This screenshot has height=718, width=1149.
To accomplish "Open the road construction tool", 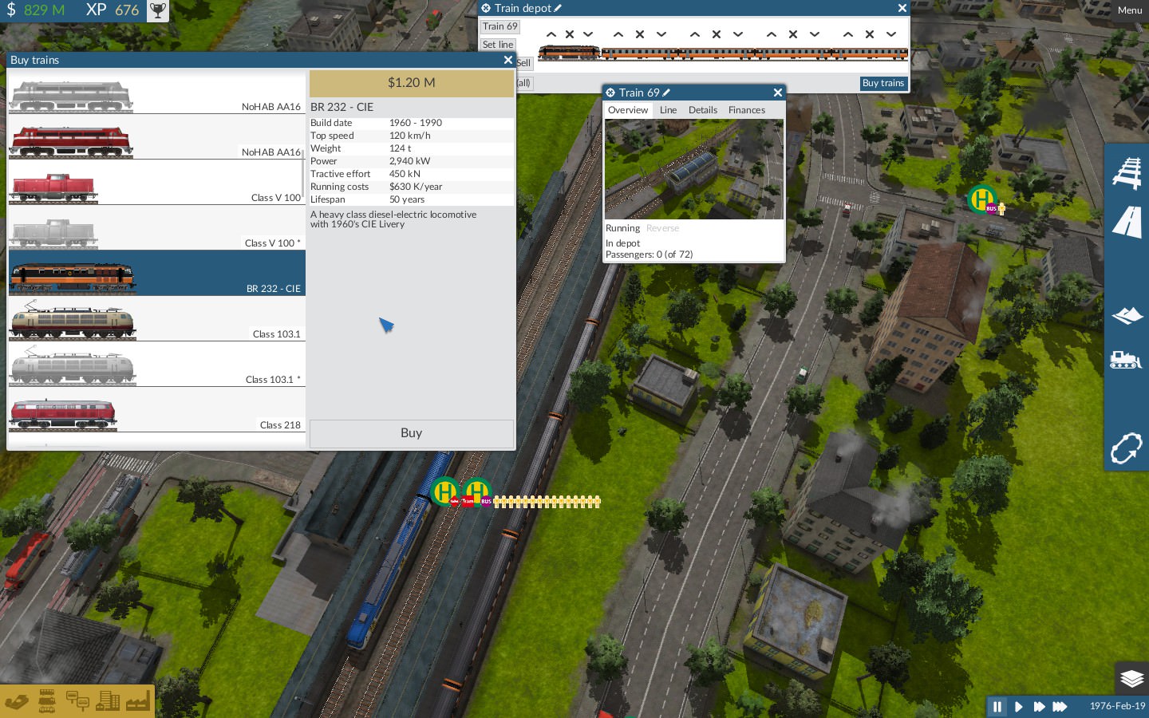I will point(1127,223).
